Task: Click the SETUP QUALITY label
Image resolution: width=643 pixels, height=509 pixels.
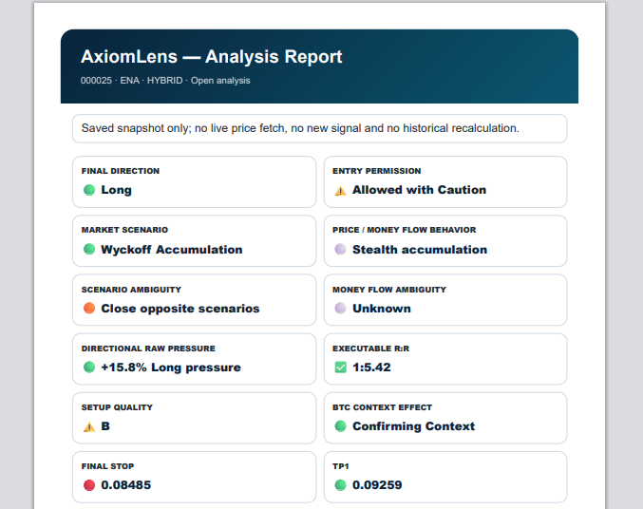Action: click(117, 407)
